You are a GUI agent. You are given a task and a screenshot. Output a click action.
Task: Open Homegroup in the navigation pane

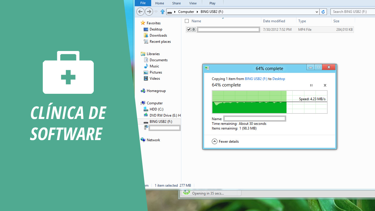[x=156, y=91]
